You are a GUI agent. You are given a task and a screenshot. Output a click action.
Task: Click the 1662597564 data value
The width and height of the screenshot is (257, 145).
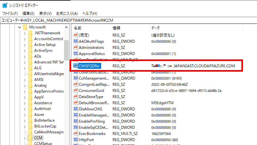pyautogui.click(x=161, y=134)
